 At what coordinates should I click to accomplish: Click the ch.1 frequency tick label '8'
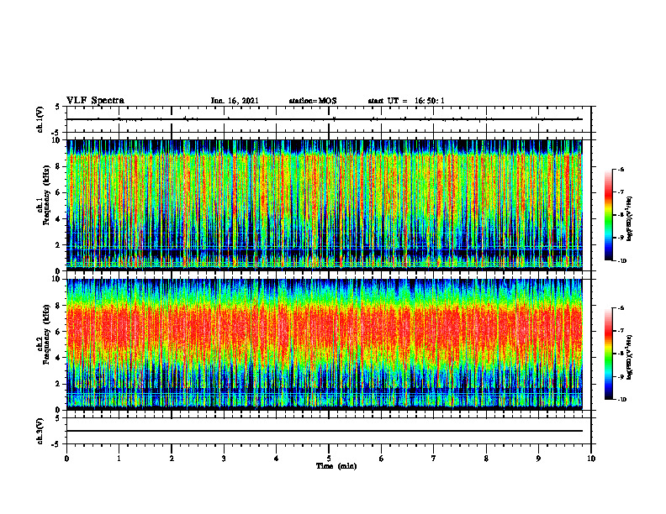pos(58,166)
